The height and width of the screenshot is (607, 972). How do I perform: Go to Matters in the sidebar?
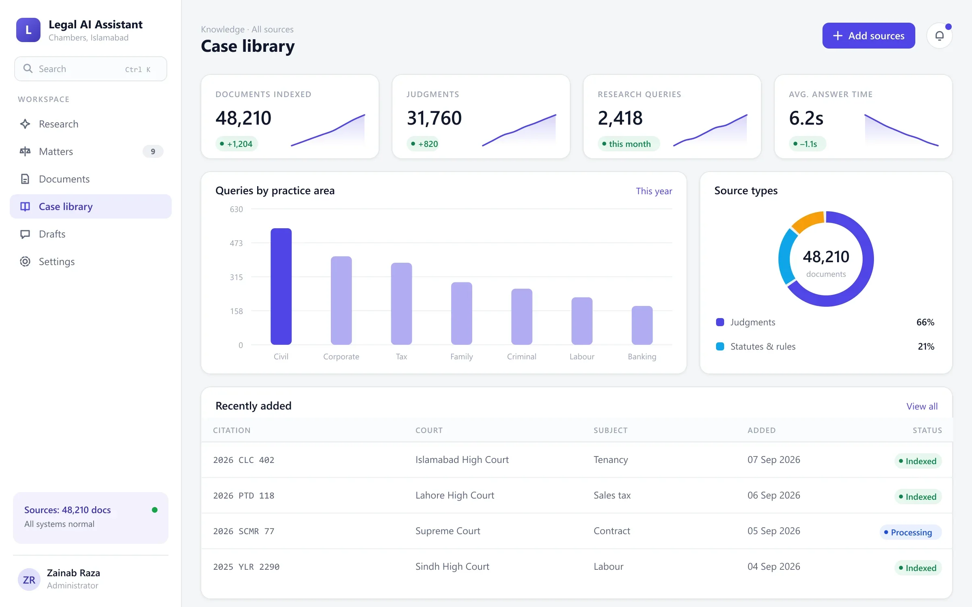pos(91,151)
